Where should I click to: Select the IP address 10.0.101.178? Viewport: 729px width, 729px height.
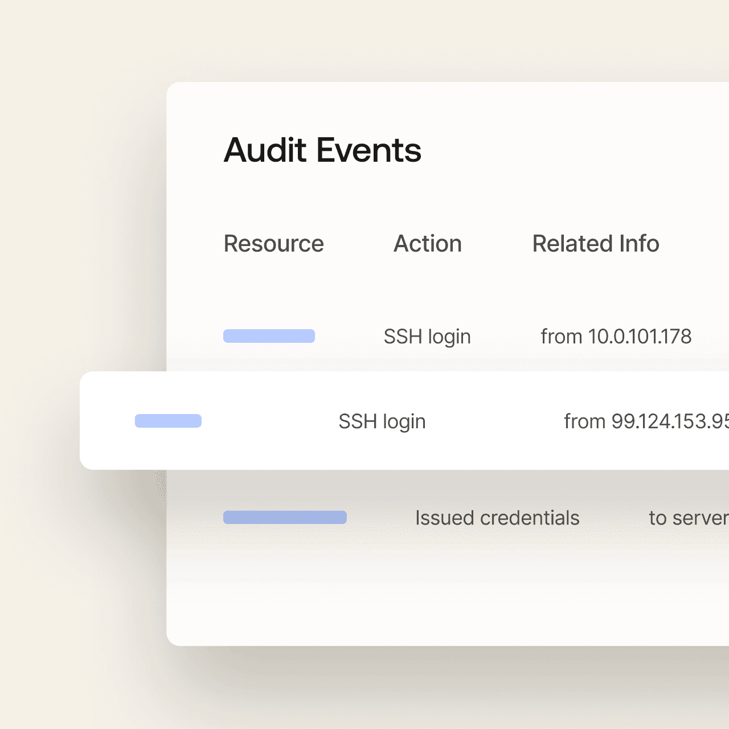point(640,337)
